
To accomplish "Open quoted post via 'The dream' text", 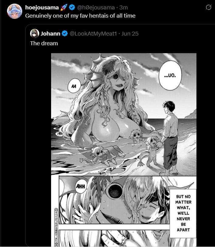I will click(x=44, y=43).
